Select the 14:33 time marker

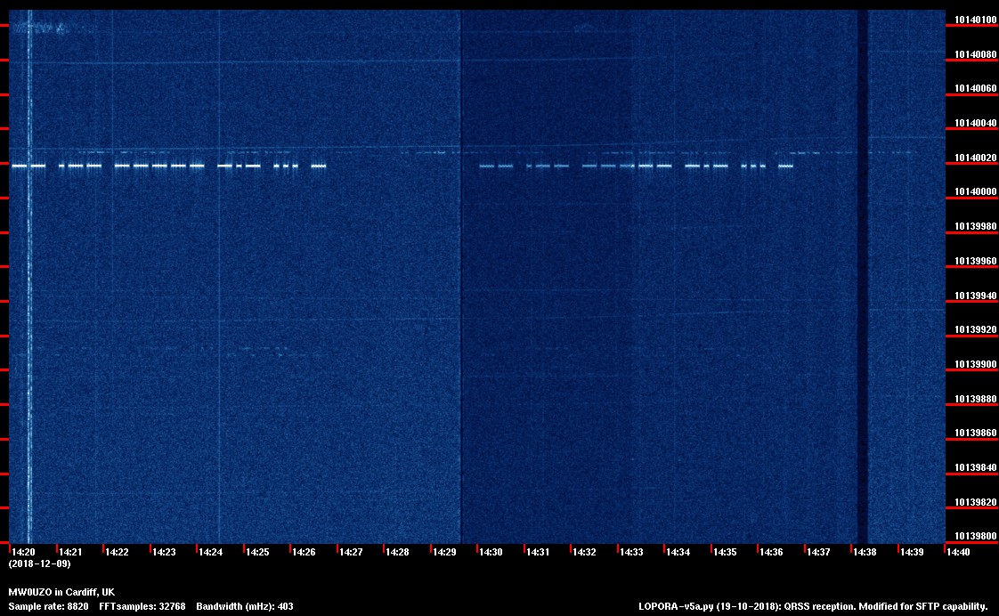pyautogui.click(x=631, y=553)
